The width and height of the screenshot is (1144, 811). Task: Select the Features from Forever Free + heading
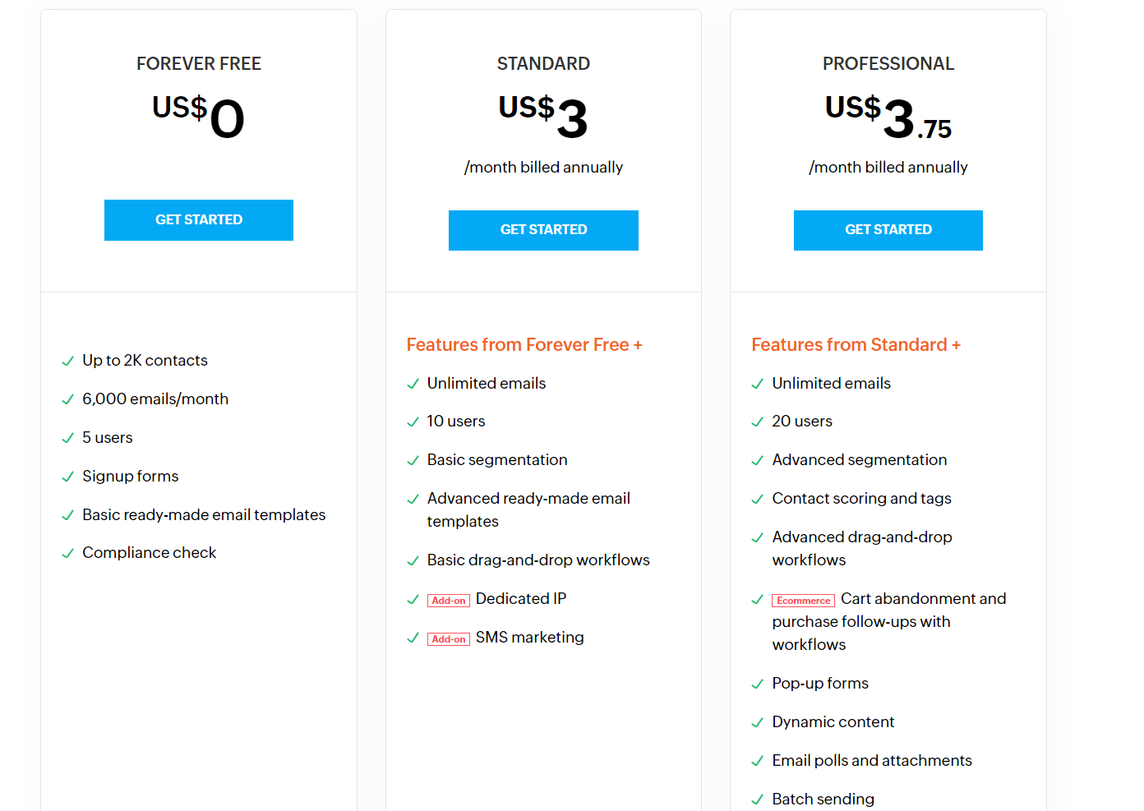(x=524, y=345)
